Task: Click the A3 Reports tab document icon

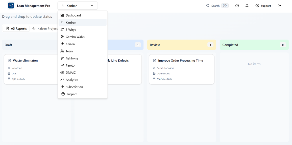Action: click(x=7, y=28)
